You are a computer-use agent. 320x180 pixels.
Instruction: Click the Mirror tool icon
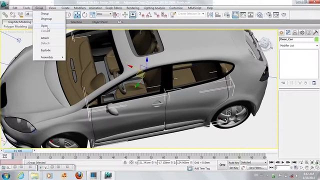[210, 14]
